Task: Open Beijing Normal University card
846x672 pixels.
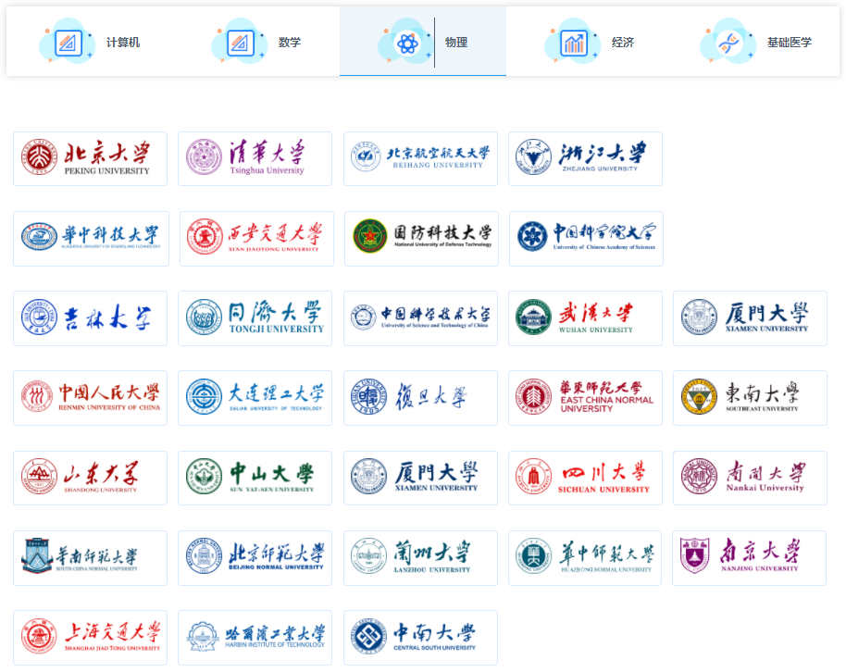Action: 255,558
